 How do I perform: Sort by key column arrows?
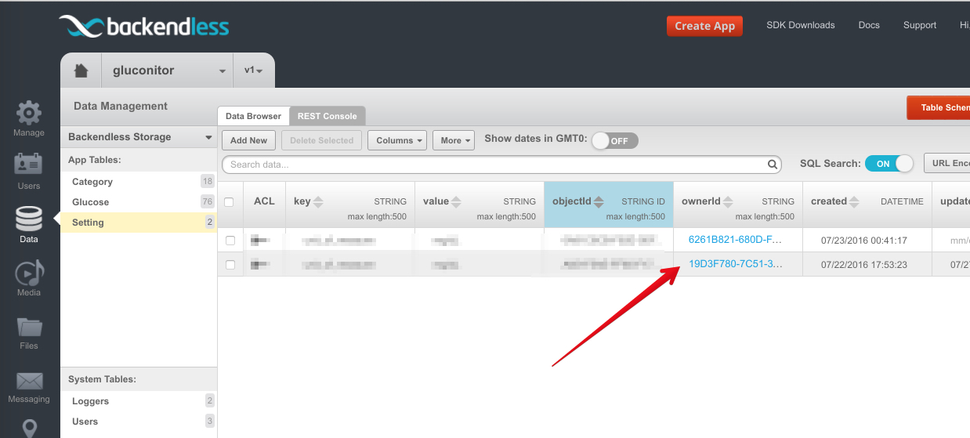[318, 201]
